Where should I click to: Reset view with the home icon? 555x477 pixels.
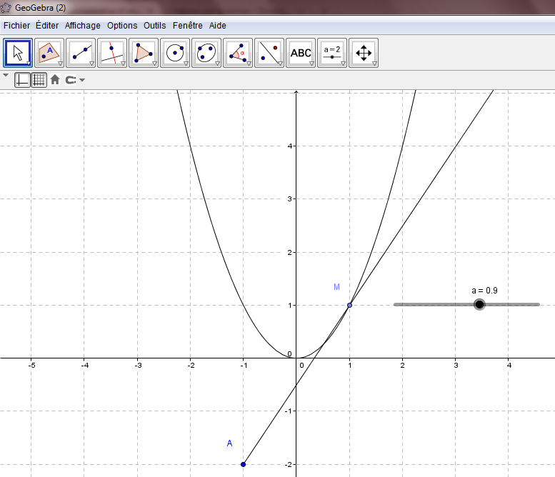click(55, 80)
